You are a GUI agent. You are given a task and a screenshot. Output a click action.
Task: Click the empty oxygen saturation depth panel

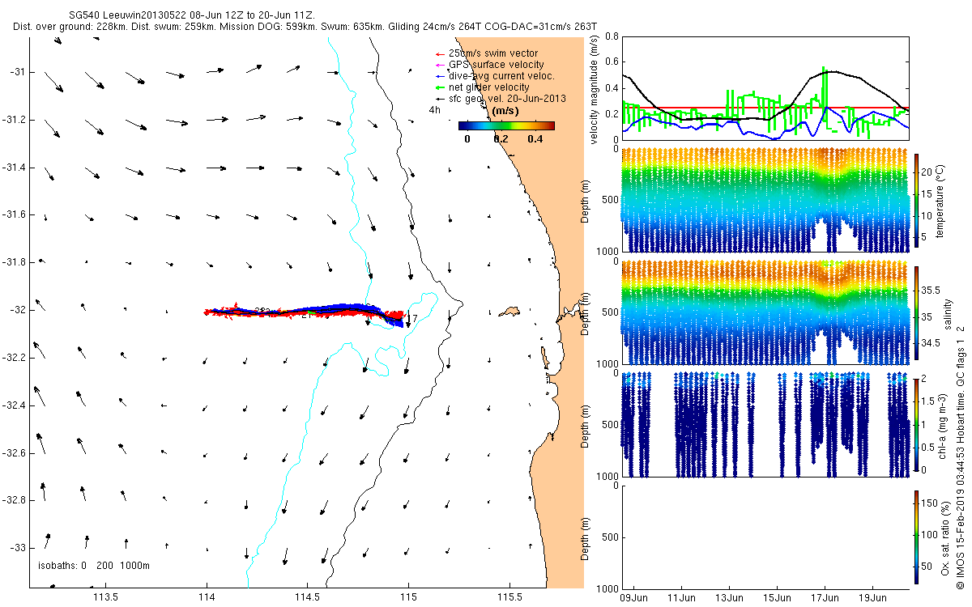pos(765,537)
